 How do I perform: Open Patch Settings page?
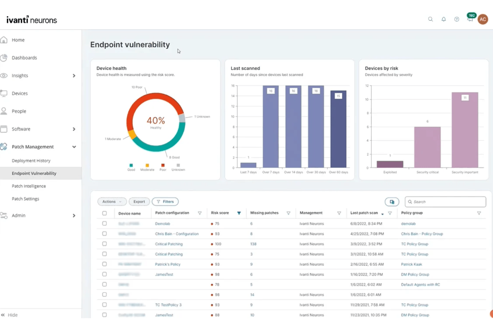pyautogui.click(x=25, y=199)
